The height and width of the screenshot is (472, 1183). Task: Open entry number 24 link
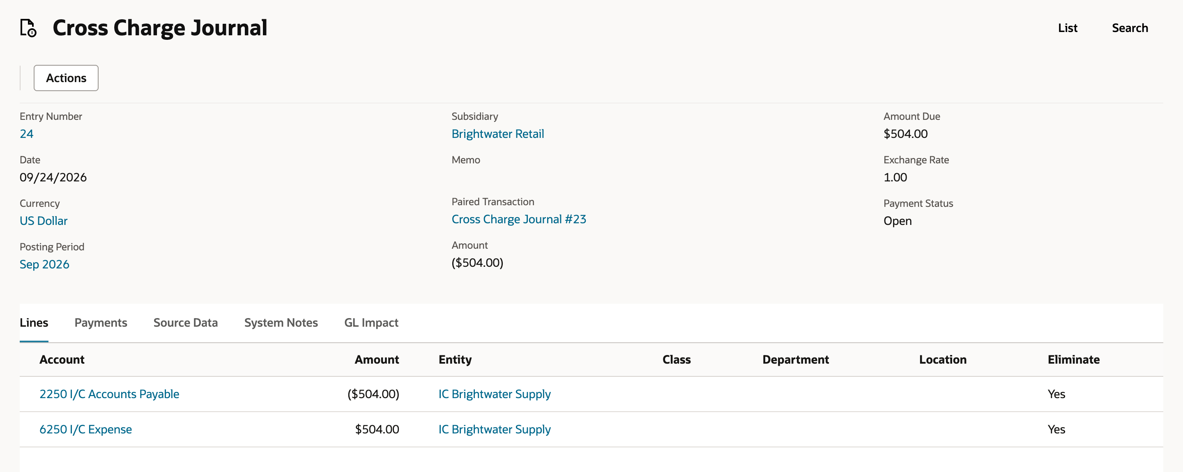26,134
